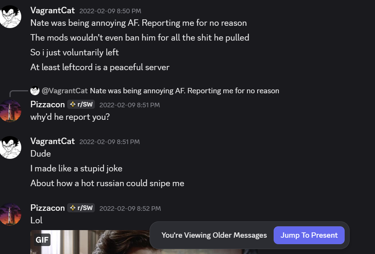The width and height of the screenshot is (375, 254).
Task: Click the small reply avatar beside @VagrantCat
Action: [35, 91]
